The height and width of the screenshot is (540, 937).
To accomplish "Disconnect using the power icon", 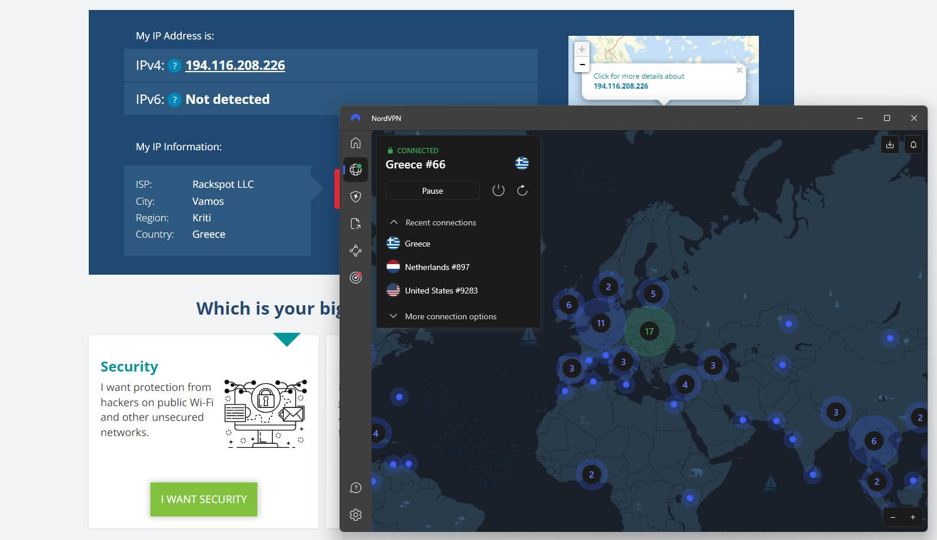I will 498,190.
